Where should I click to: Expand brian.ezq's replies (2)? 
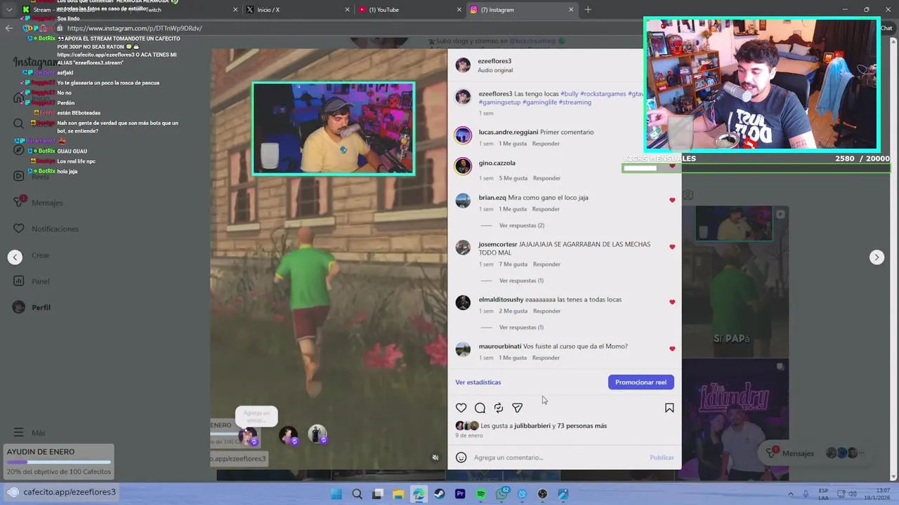tap(521, 225)
